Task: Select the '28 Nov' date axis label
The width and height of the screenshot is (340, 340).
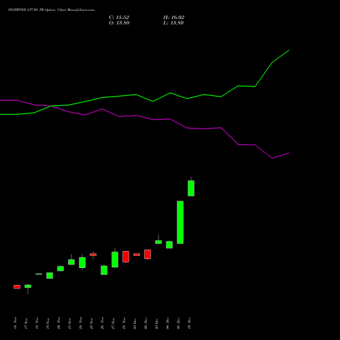Action: click(124, 323)
